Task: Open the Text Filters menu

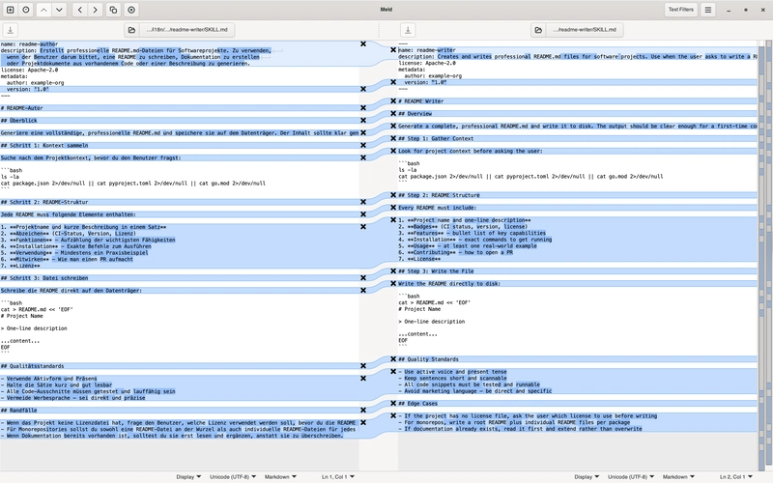Action: point(680,10)
